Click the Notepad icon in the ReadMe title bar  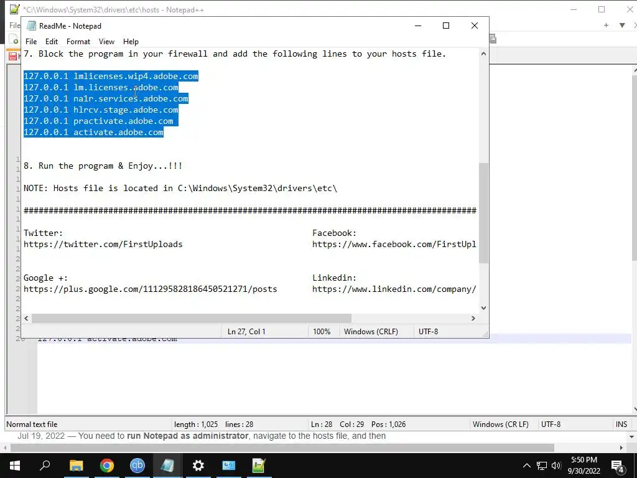[x=31, y=26]
